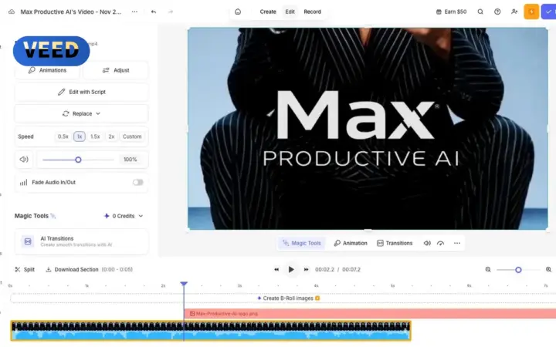The image size is (556, 347).
Task: Zoom out the timeline
Action: pyautogui.click(x=488, y=269)
